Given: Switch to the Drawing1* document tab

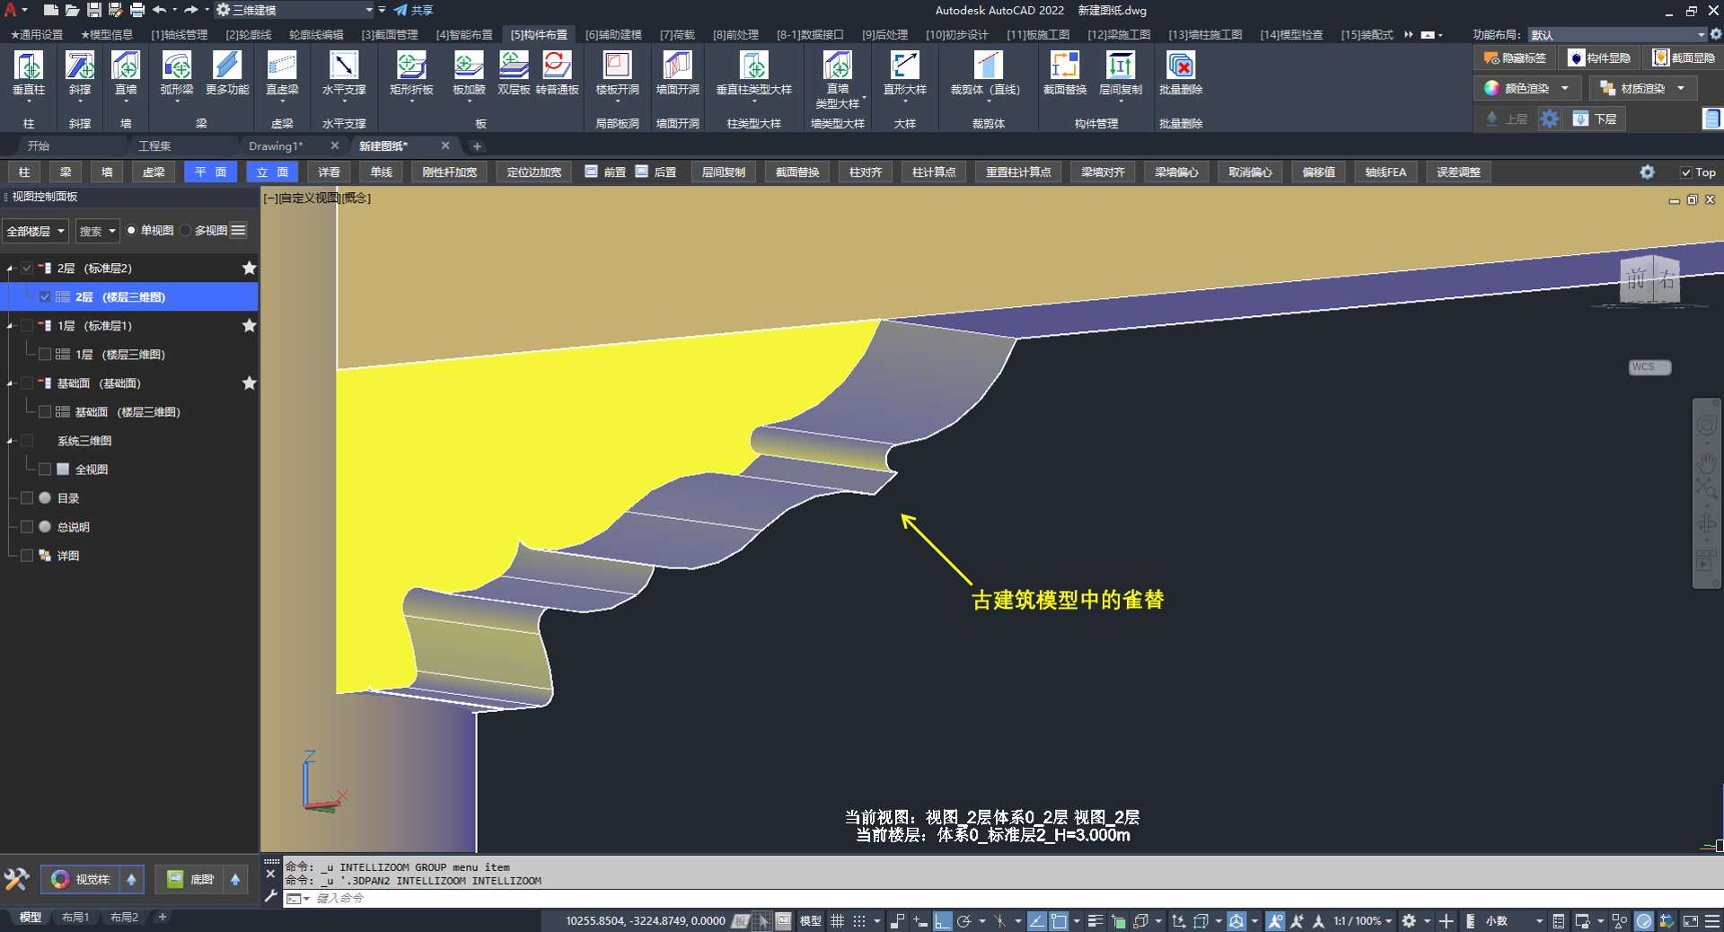Looking at the screenshot, I should (276, 145).
